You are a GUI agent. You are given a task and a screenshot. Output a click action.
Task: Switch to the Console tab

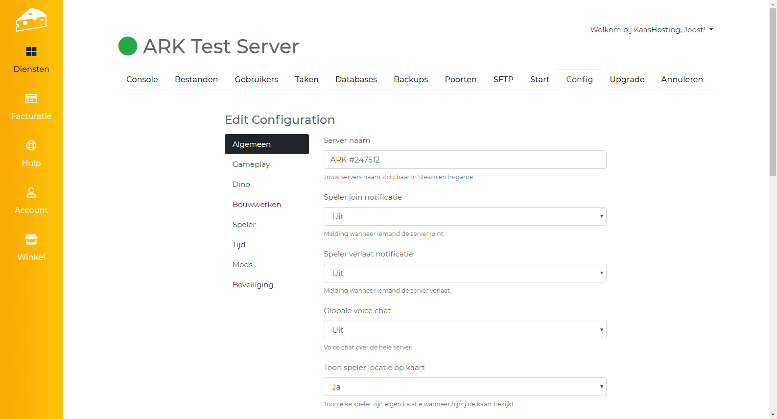(142, 79)
